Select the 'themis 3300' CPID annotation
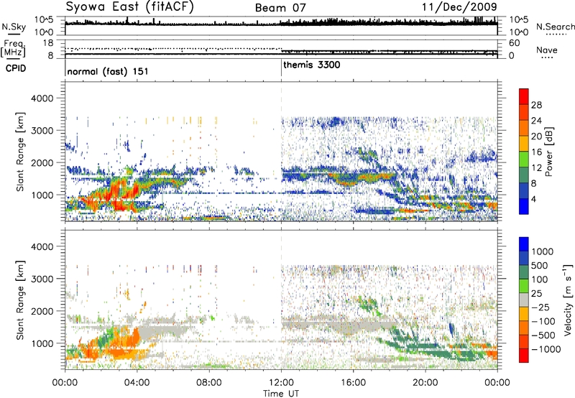The height and width of the screenshot is (398, 575). (x=312, y=65)
